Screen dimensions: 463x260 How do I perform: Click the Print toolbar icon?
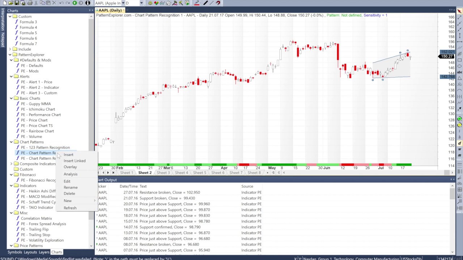[30, 3]
